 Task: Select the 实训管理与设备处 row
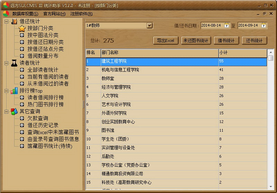176,148
